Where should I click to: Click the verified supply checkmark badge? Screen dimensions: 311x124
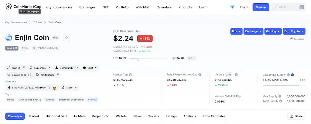pyautogui.click(x=292, y=75)
